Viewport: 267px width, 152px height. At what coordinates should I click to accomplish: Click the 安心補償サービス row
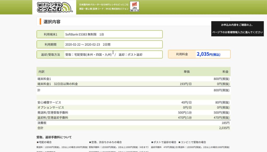(133, 103)
